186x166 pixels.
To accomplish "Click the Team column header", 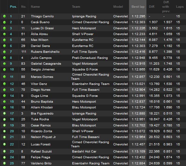I will [x=76, y=7].
